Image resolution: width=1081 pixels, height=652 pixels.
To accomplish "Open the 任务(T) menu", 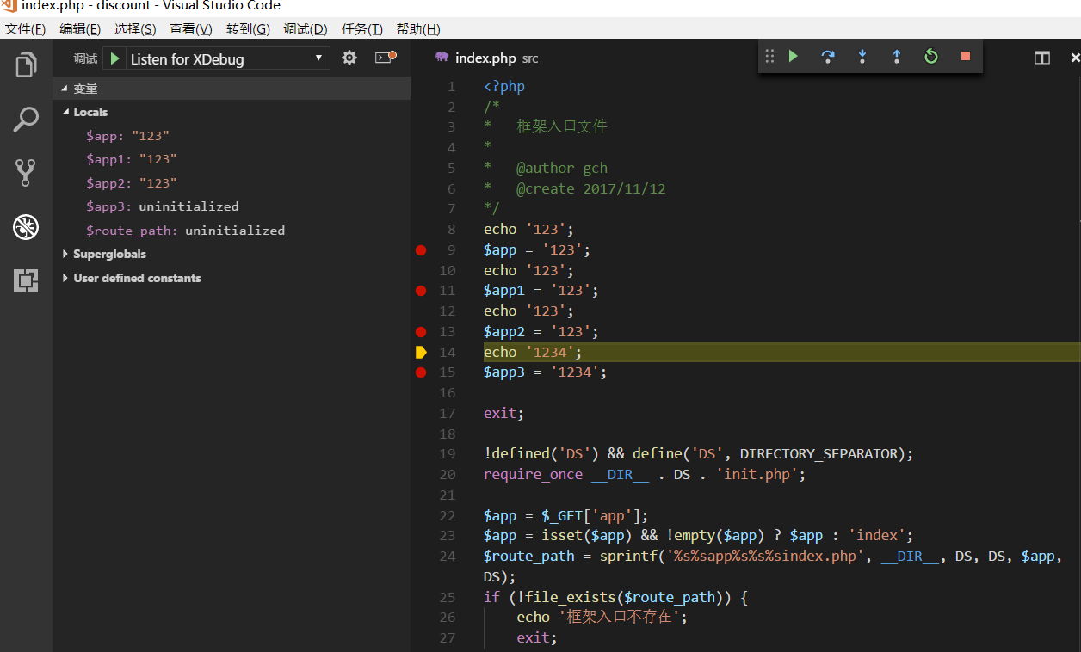I will (x=362, y=28).
